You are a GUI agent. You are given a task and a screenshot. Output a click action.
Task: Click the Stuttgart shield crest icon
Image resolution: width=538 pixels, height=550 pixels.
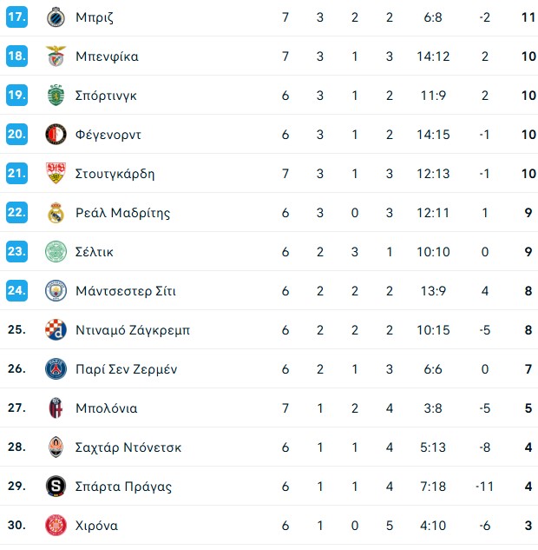pos(56,173)
